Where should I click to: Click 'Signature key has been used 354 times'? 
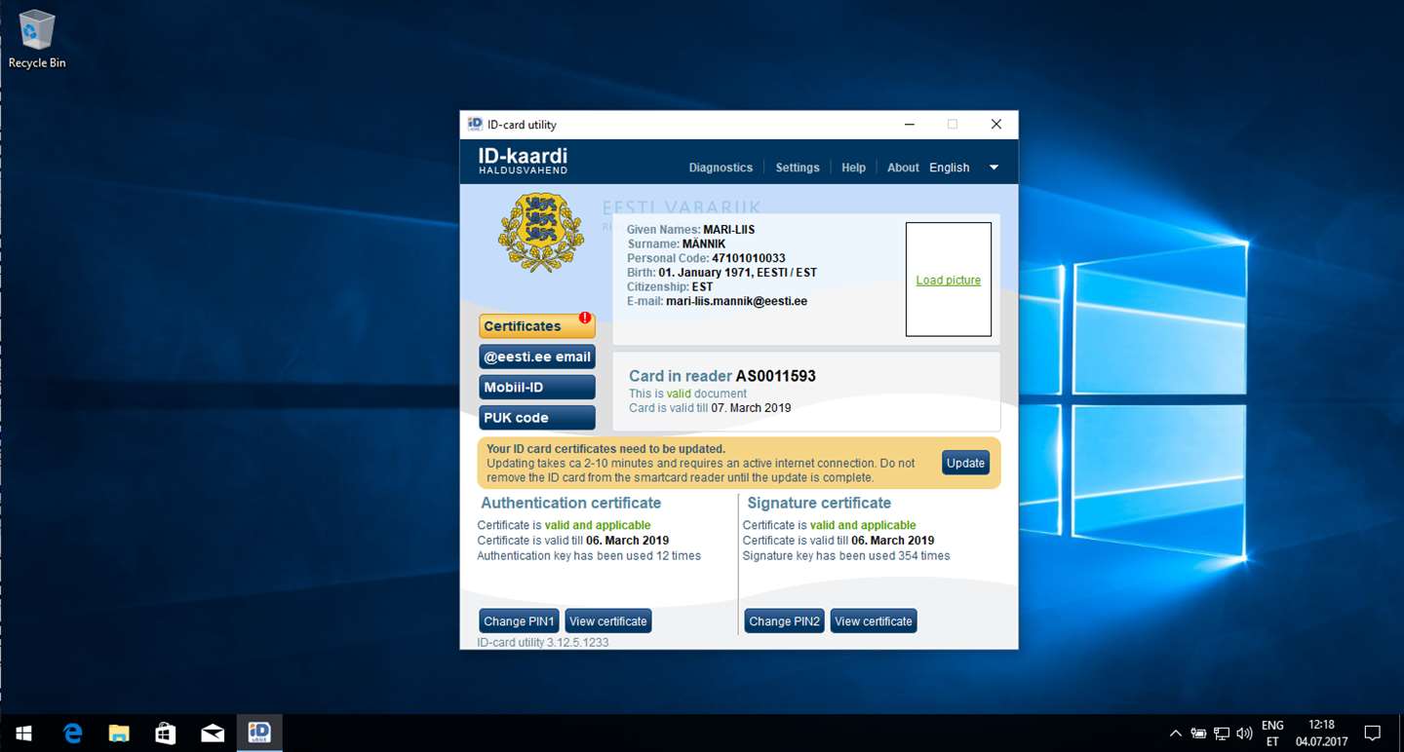pyautogui.click(x=846, y=556)
